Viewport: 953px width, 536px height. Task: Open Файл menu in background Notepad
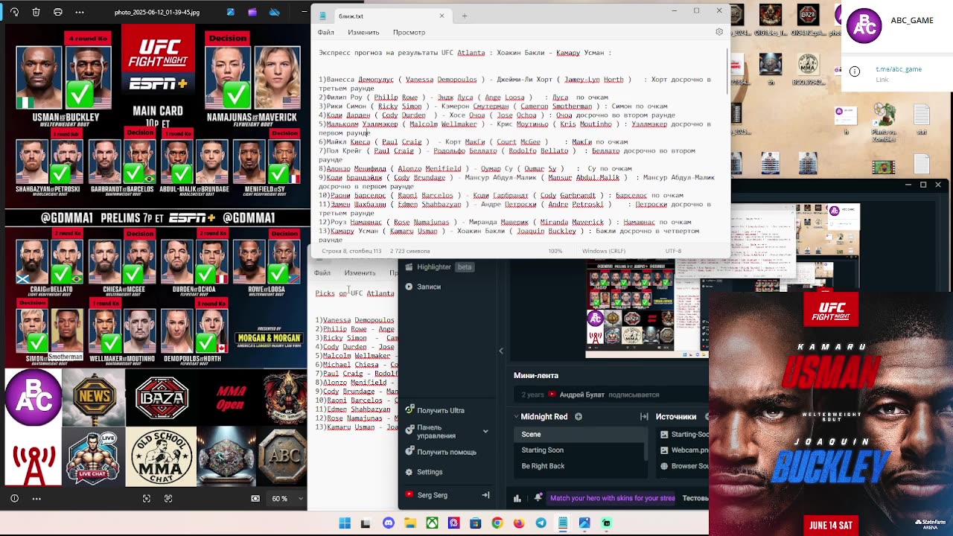pos(322,272)
